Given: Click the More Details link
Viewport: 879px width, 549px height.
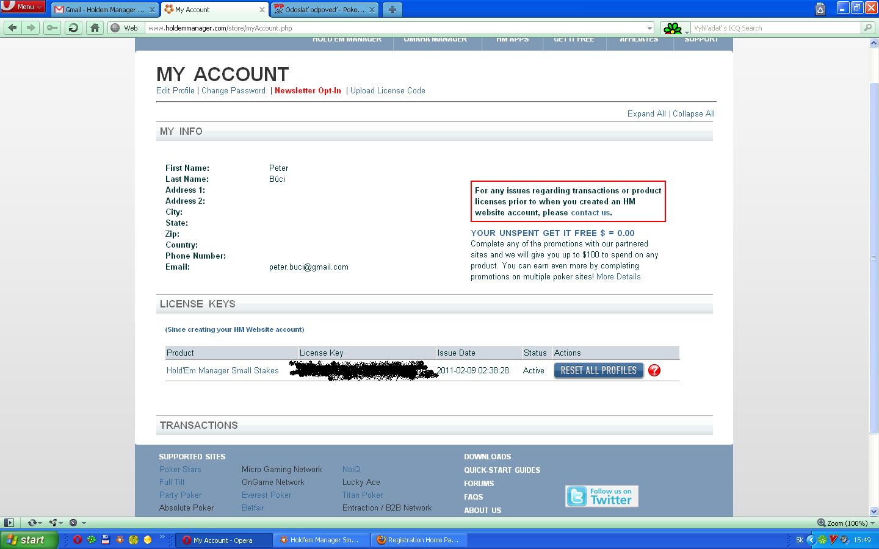Looking at the screenshot, I should (618, 276).
